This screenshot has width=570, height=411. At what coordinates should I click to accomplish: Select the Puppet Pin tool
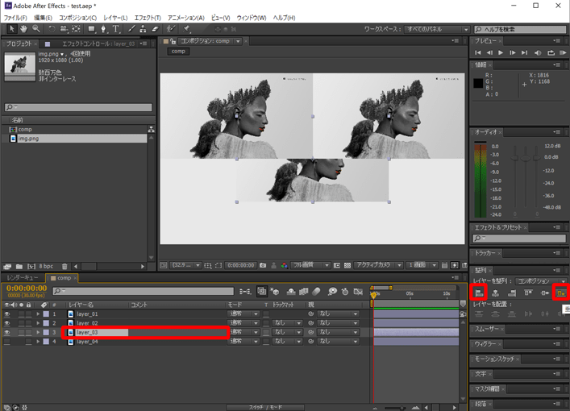point(186,29)
